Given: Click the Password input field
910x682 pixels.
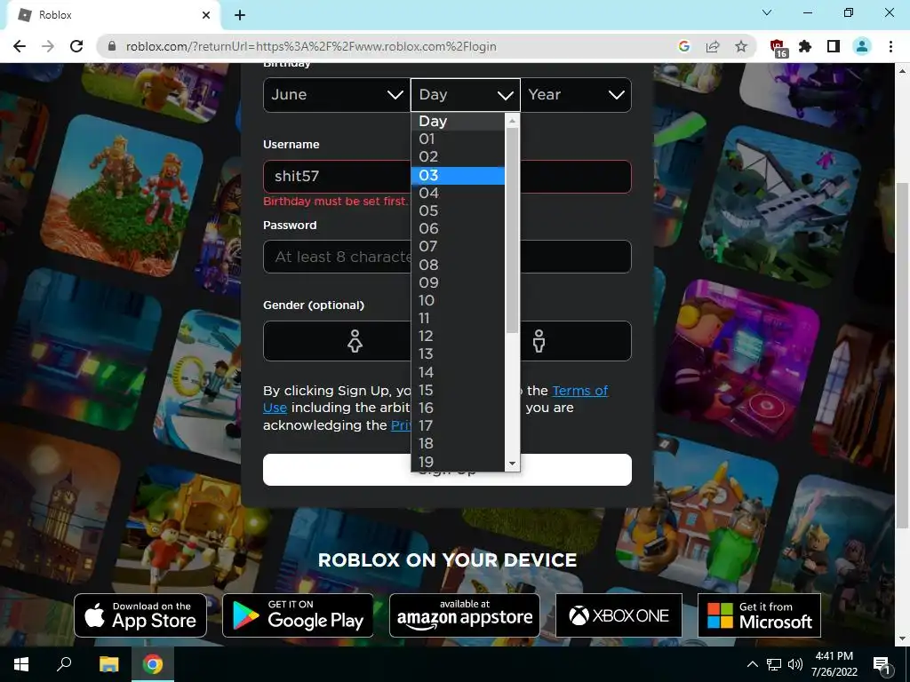Looking at the screenshot, I should tap(448, 257).
